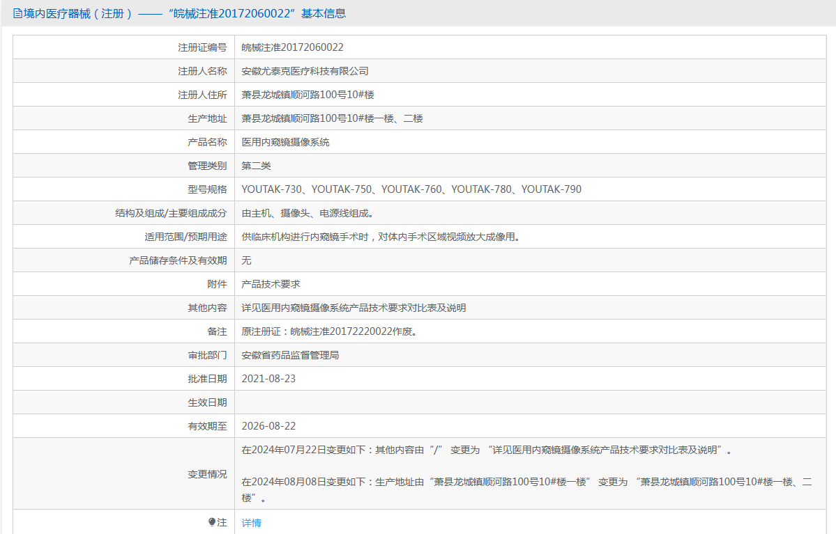Image resolution: width=836 pixels, height=534 pixels.
Task: Click the 产品名称 label
Action: click(x=207, y=142)
